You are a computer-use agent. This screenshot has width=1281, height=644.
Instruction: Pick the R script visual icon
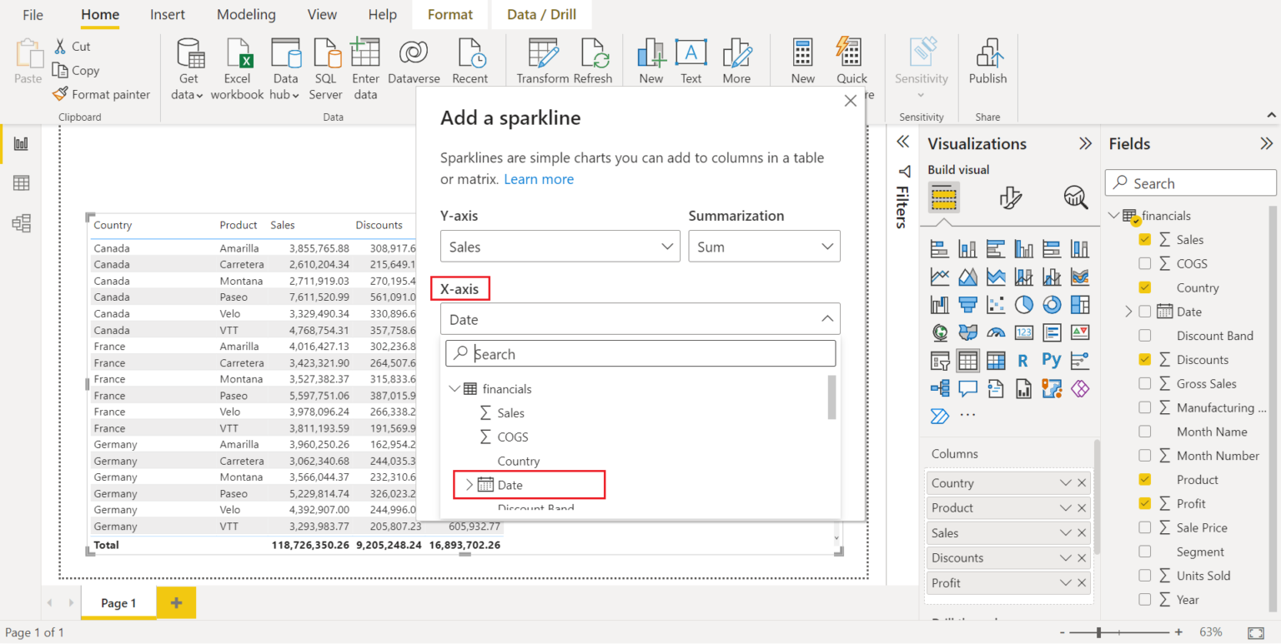[x=1024, y=360]
